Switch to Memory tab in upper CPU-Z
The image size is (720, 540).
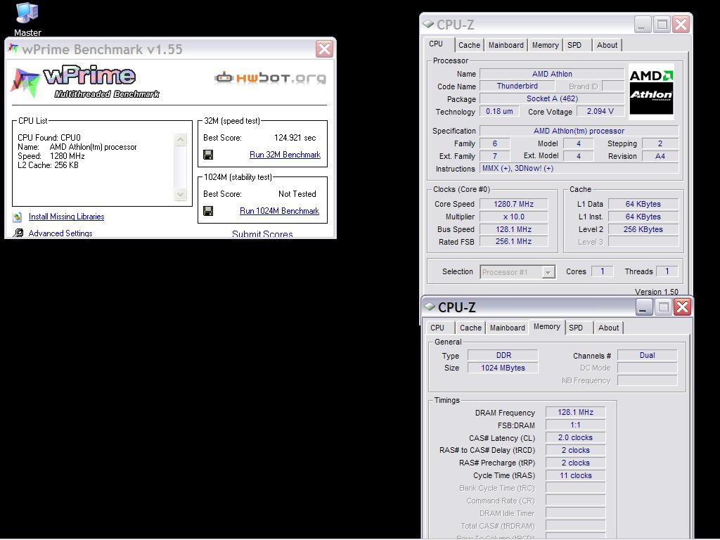point(546,45)
